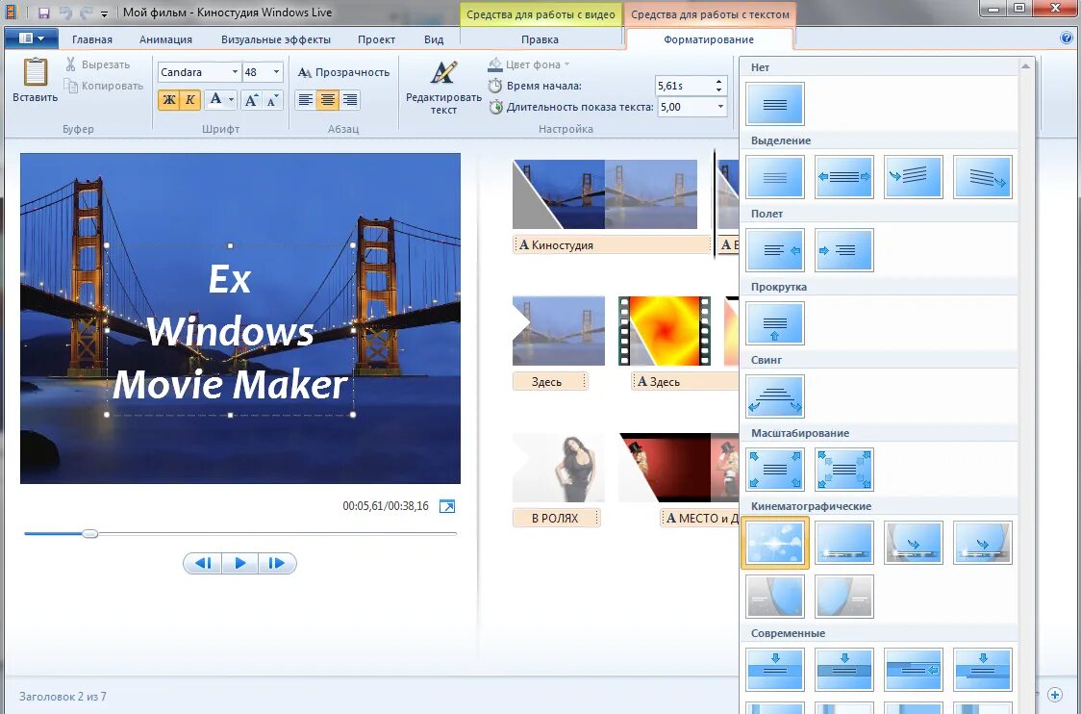Apply the sixth Кинематографические effect in second row
This screenshot has height=714, width=1081.
pyautogui.click(x=843, y=596)
